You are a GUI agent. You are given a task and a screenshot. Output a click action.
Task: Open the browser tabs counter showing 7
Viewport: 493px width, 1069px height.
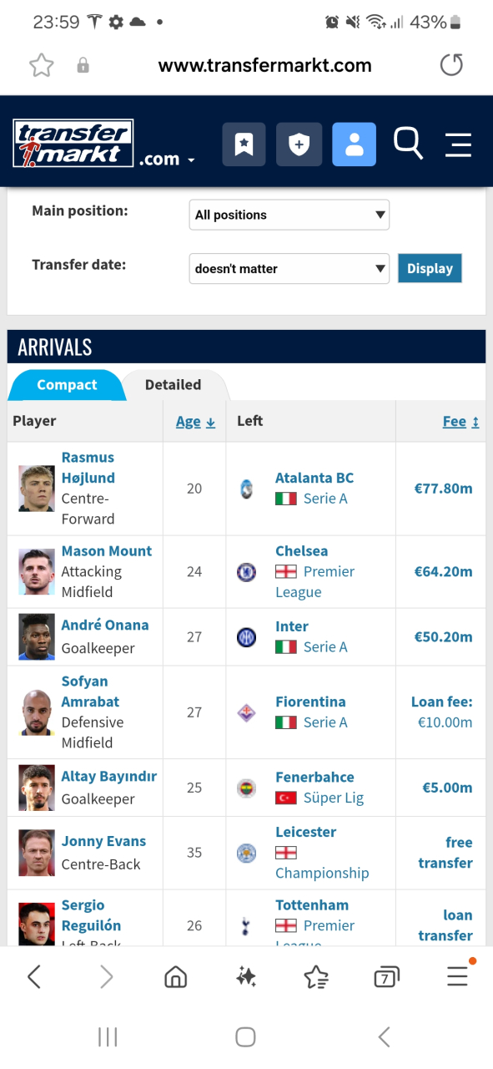[x=386, y=976]
